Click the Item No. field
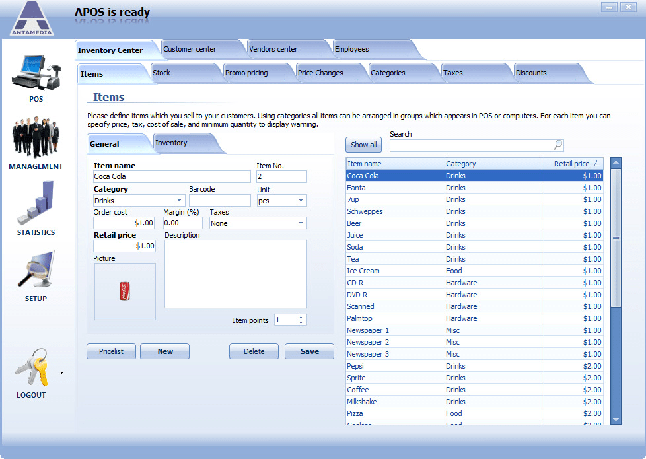 281,176
